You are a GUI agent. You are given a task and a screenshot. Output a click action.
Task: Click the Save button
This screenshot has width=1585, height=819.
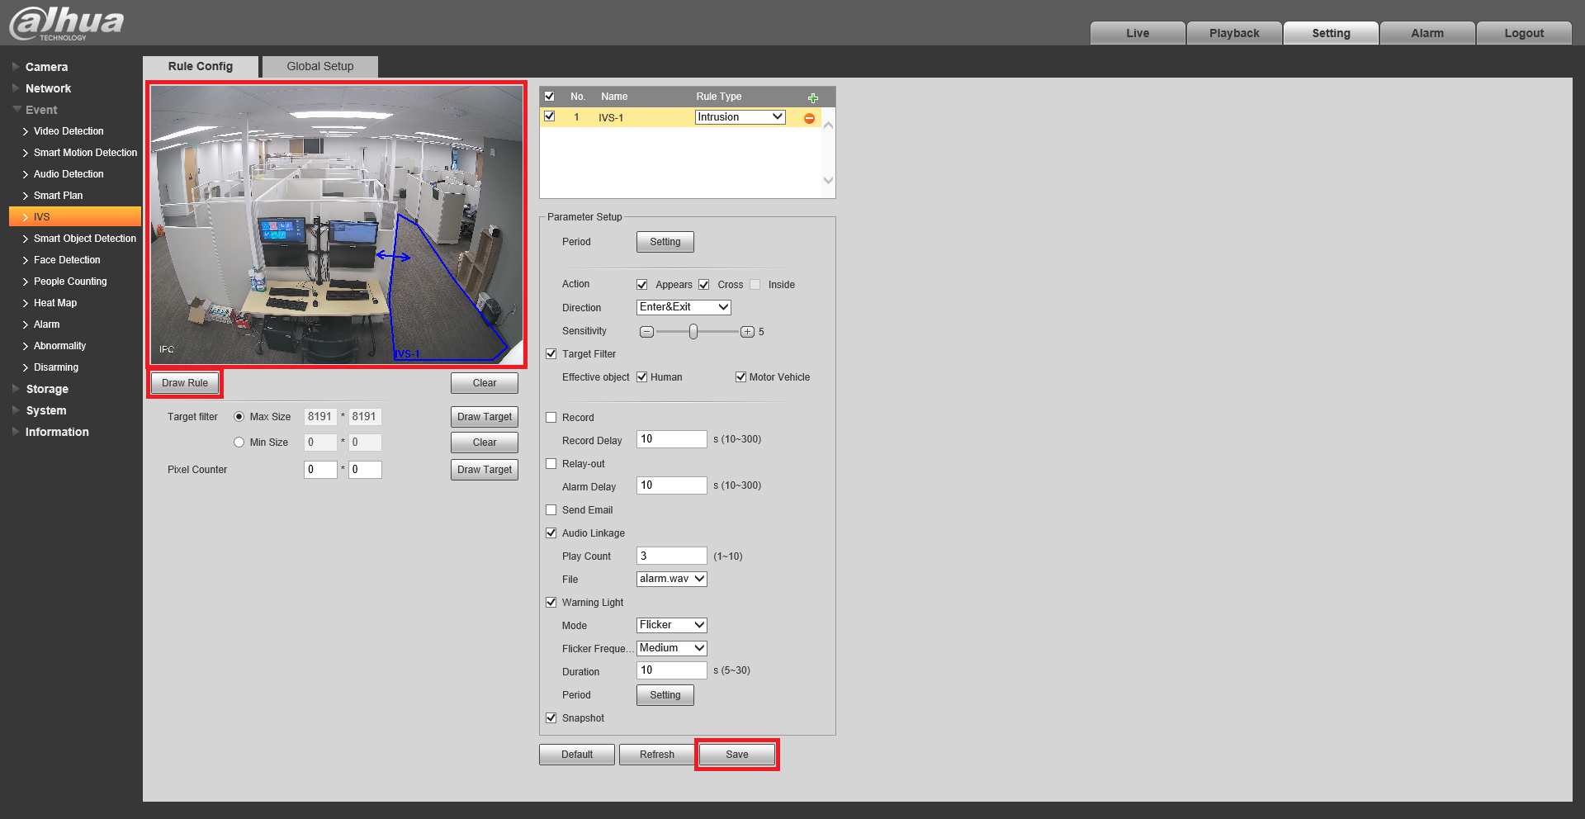click(737, 755)
